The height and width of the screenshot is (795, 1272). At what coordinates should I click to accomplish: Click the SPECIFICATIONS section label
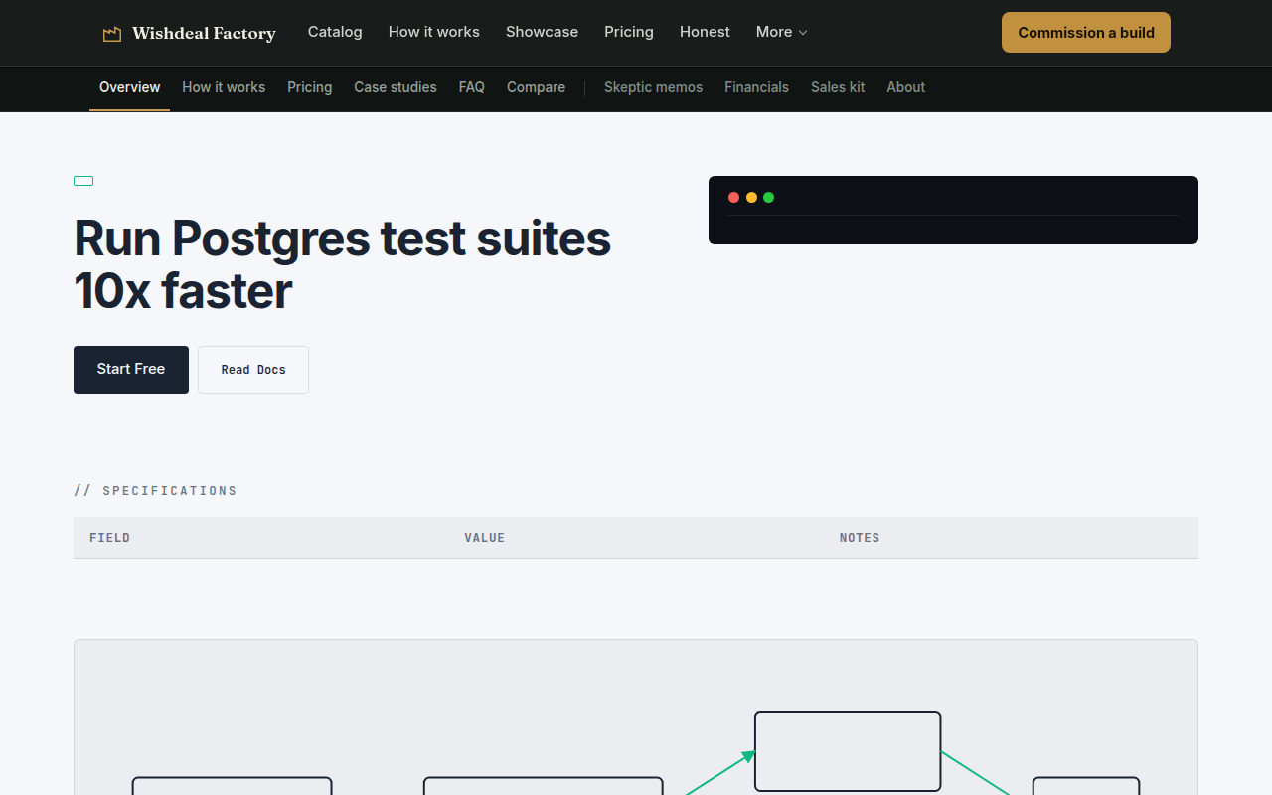click(155, 491)
